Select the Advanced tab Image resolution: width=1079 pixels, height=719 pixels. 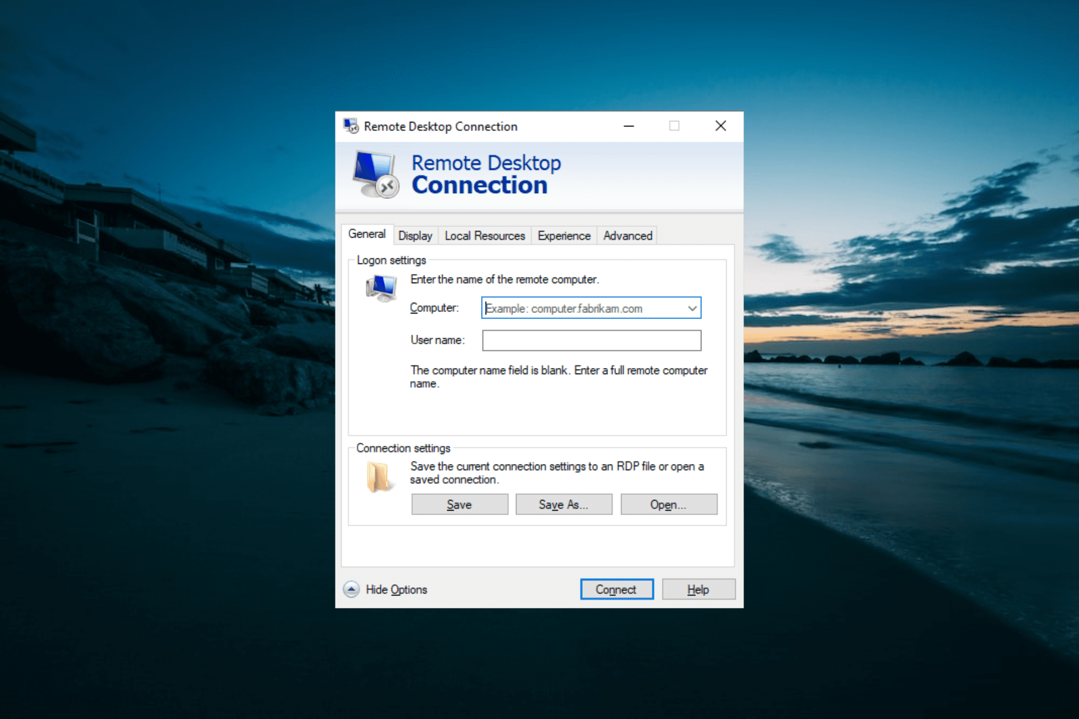pyautogui.click(x=628, y=236)
